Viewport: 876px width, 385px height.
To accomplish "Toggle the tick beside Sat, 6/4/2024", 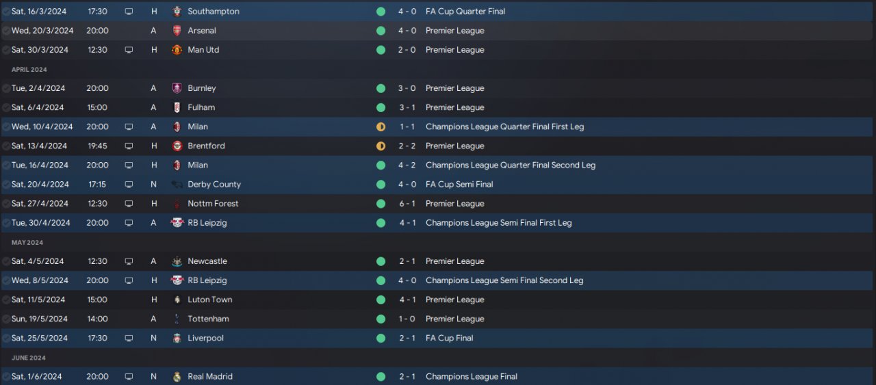I will pyautogui.click(x=5, y=107).
